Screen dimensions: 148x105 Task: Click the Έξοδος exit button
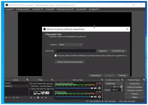[135, 97]
